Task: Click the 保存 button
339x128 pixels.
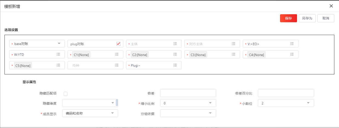Action: [x=288, y=18]
